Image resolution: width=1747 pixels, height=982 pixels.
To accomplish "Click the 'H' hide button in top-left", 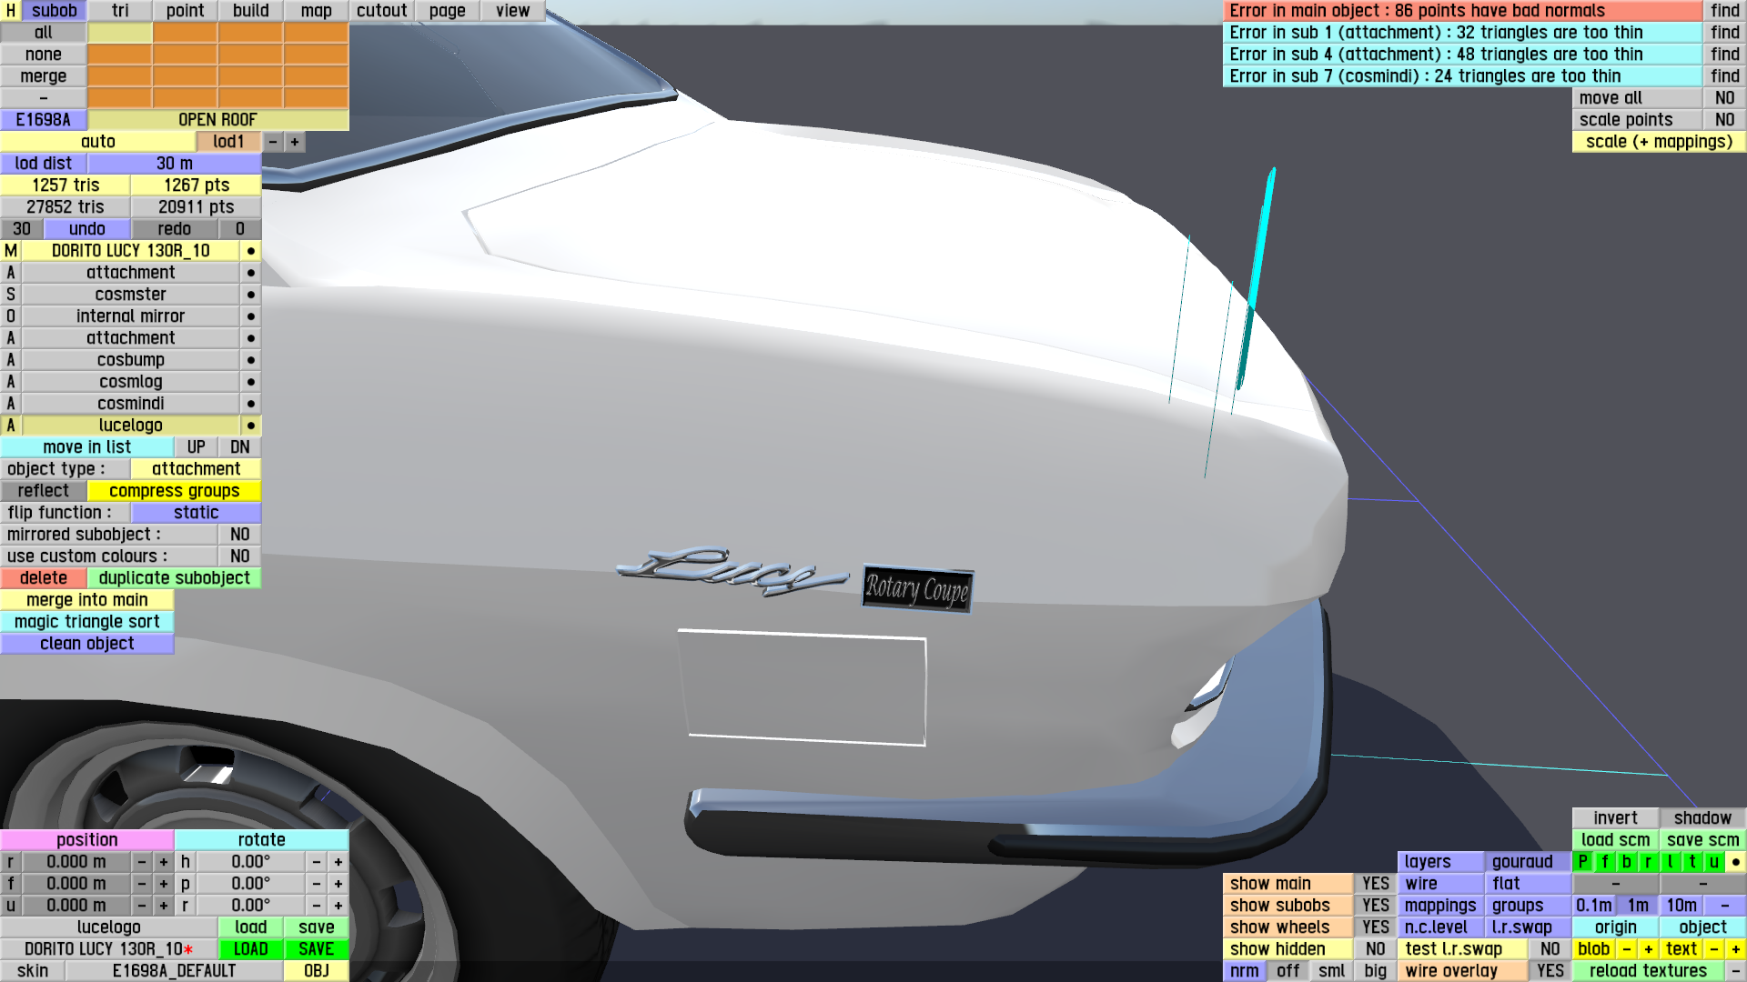I will [11, 11].
